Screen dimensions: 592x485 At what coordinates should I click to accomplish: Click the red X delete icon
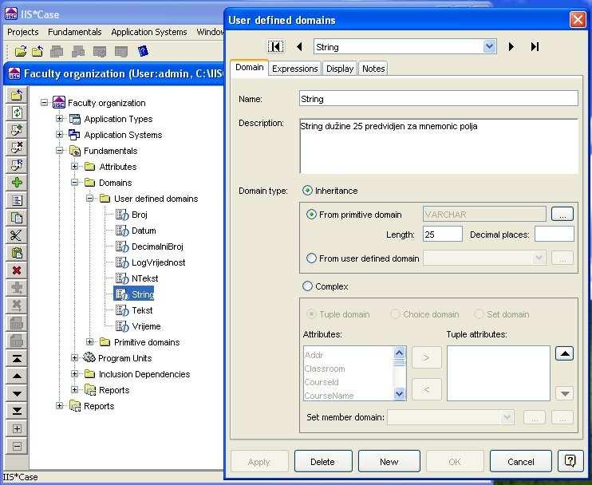[x=17, y=270]
